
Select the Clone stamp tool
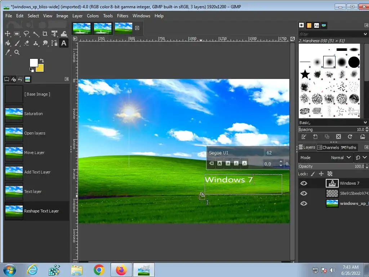[36, 43]
